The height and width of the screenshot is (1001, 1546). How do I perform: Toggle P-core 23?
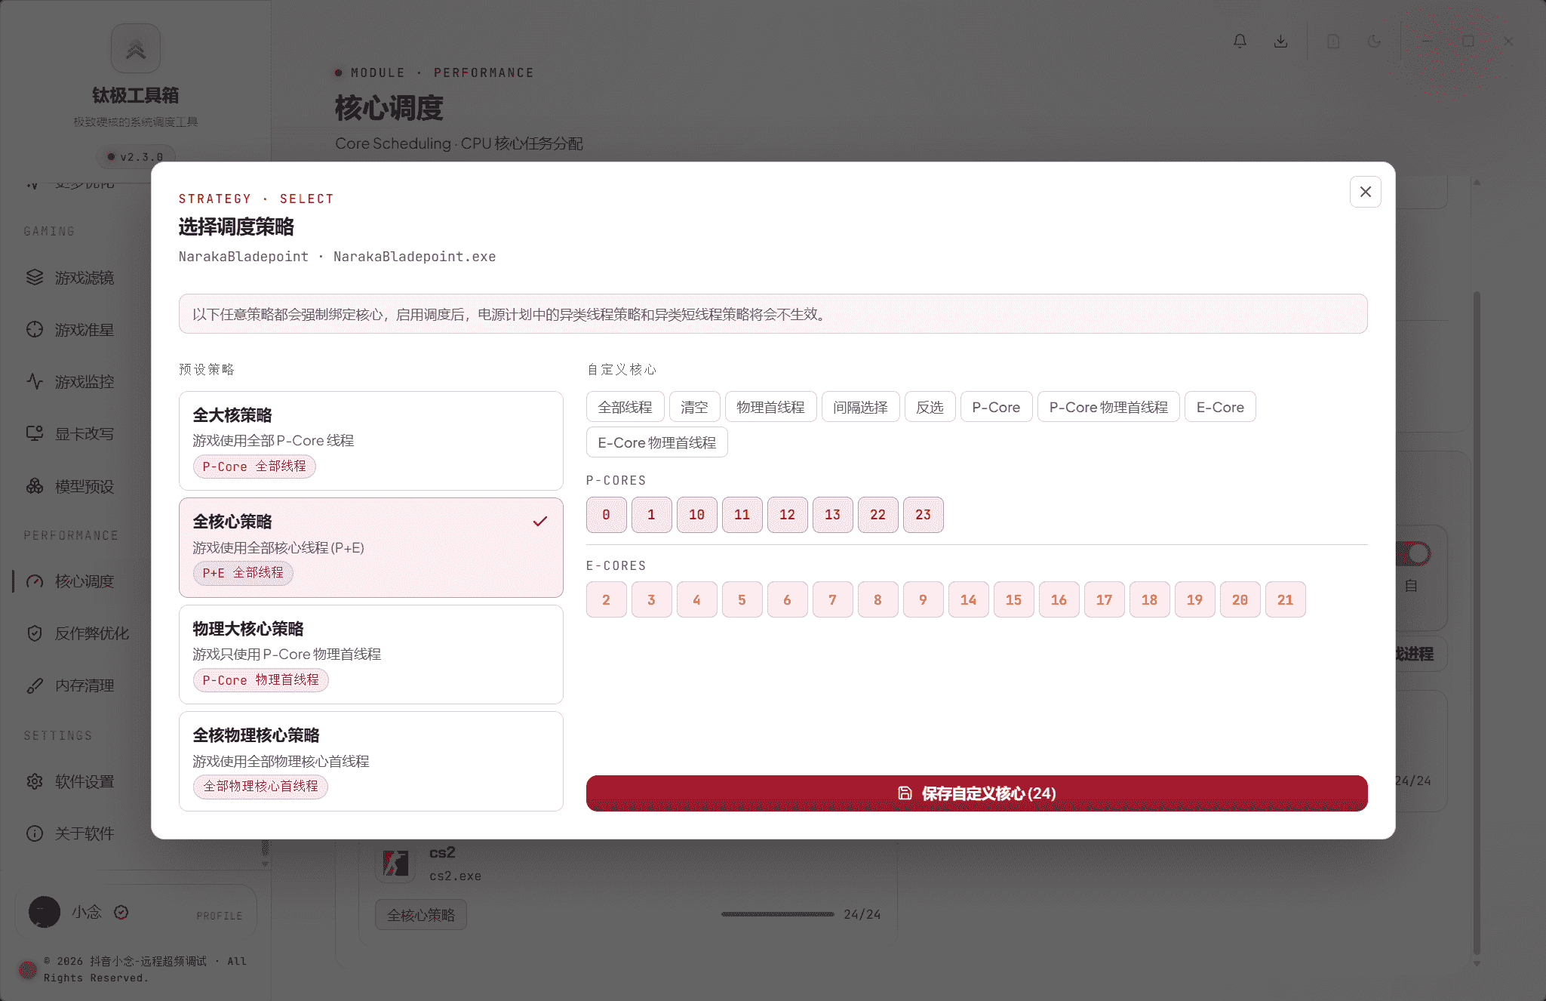tap(923, 515)
